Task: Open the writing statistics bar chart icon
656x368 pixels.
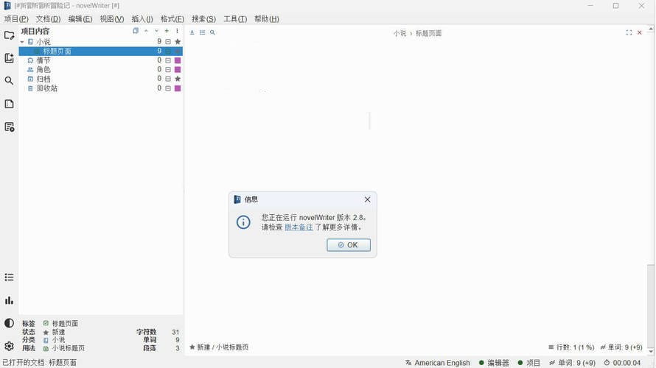Action: coord(9,300)
